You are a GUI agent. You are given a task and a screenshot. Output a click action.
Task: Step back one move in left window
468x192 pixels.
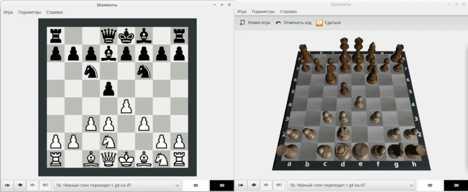click(x=20, y=185)
